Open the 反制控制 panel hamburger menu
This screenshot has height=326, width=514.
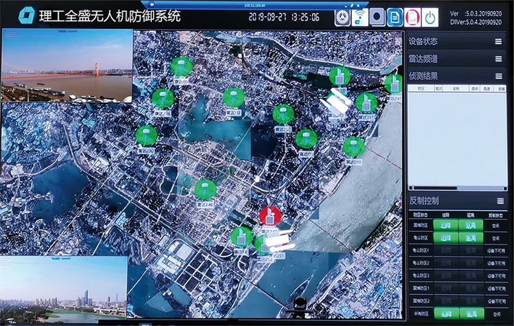499,201
